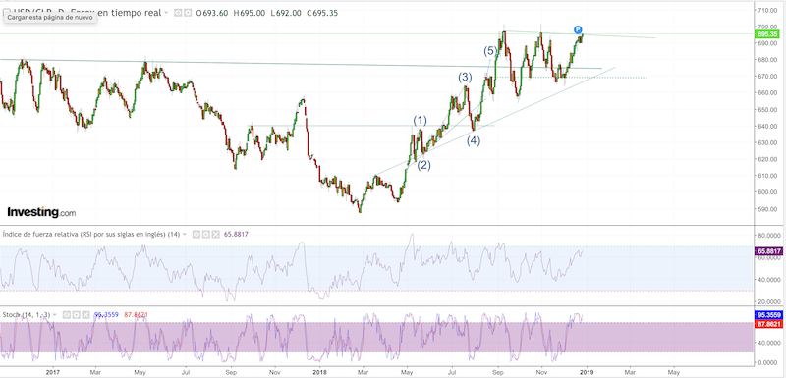The image size is (786, 378).
Task: Expand the RSI indicator title dropdown arrow
Action: point(185,234)
